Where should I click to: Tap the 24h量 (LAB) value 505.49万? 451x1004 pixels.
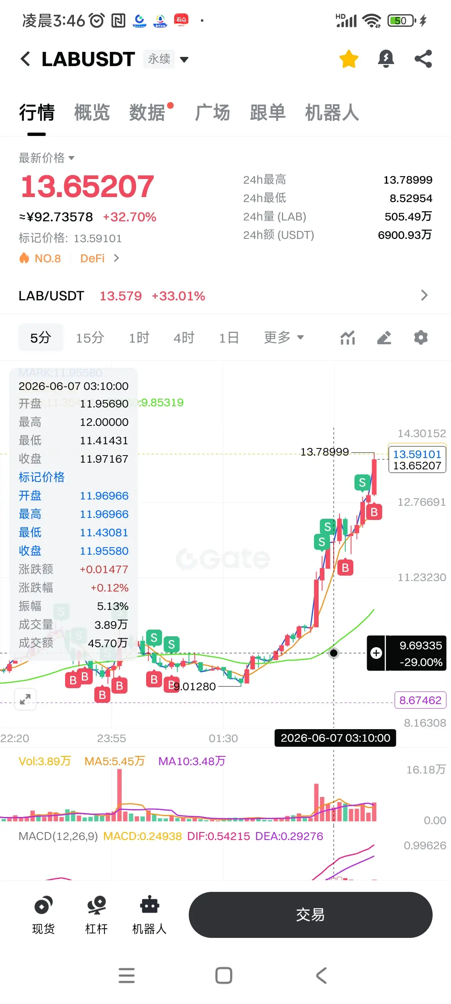[x=408, y=217]
